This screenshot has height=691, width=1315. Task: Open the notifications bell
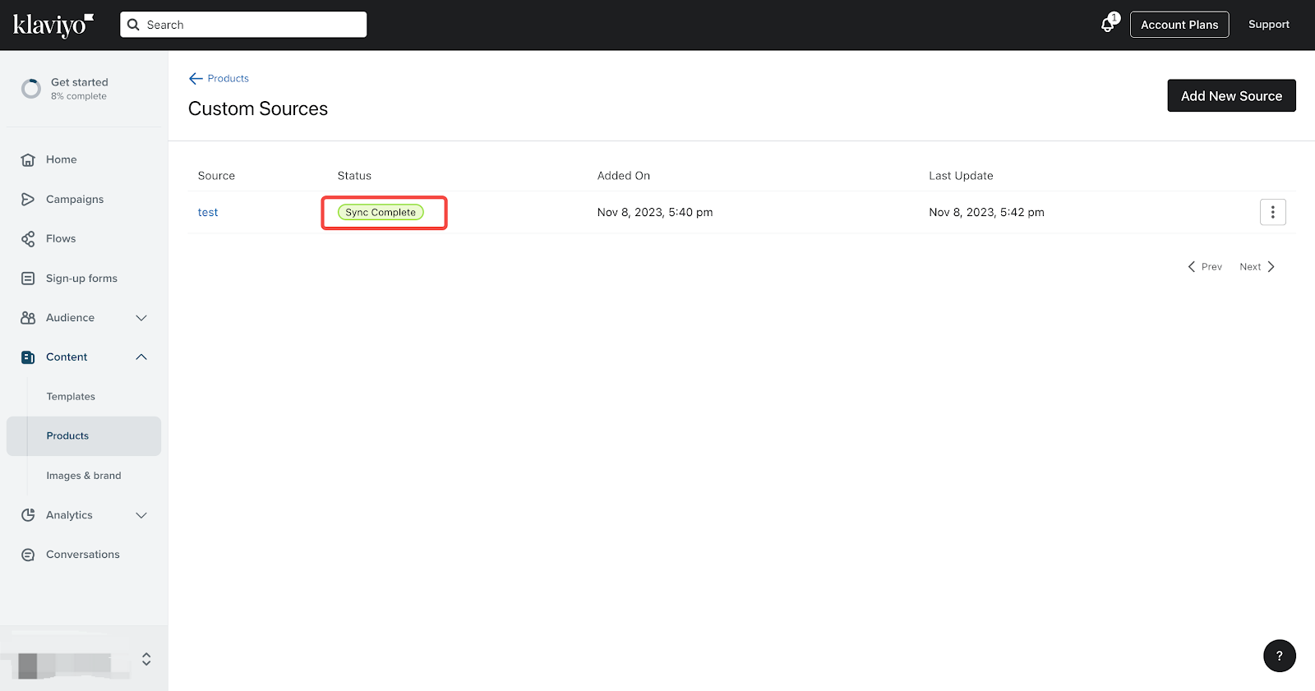[x=1108, y=25]
